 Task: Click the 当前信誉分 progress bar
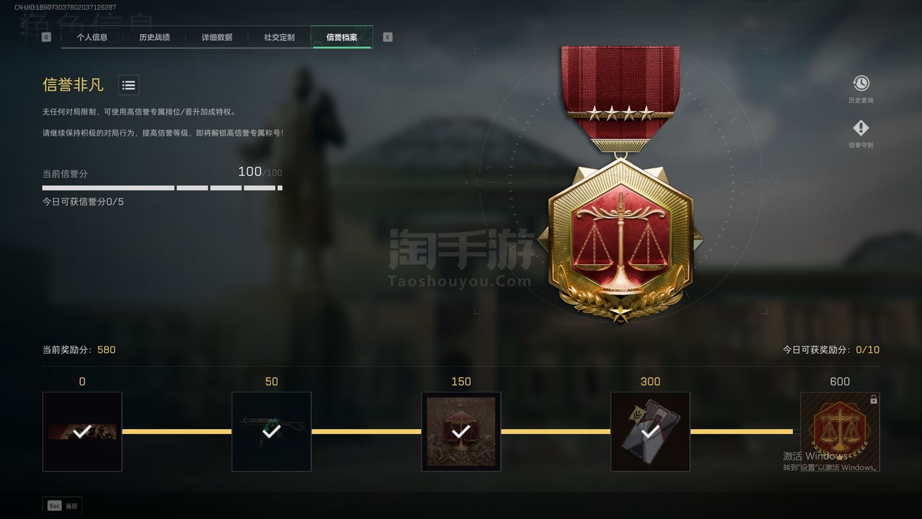pyautogui.click(x=162, y=188)
